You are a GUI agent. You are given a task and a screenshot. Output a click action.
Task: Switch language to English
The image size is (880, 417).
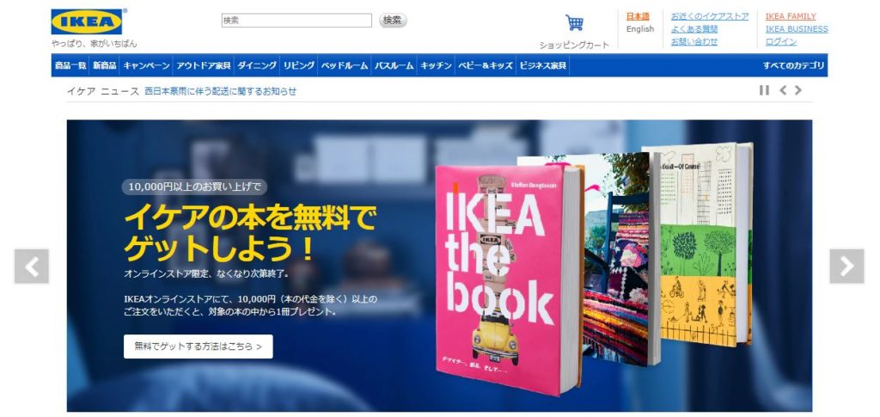point(640,29)
